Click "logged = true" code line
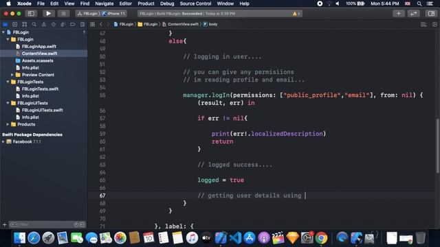Image resolution: width=440 pixels, height=247 pixels. click(x=221, y=180)
